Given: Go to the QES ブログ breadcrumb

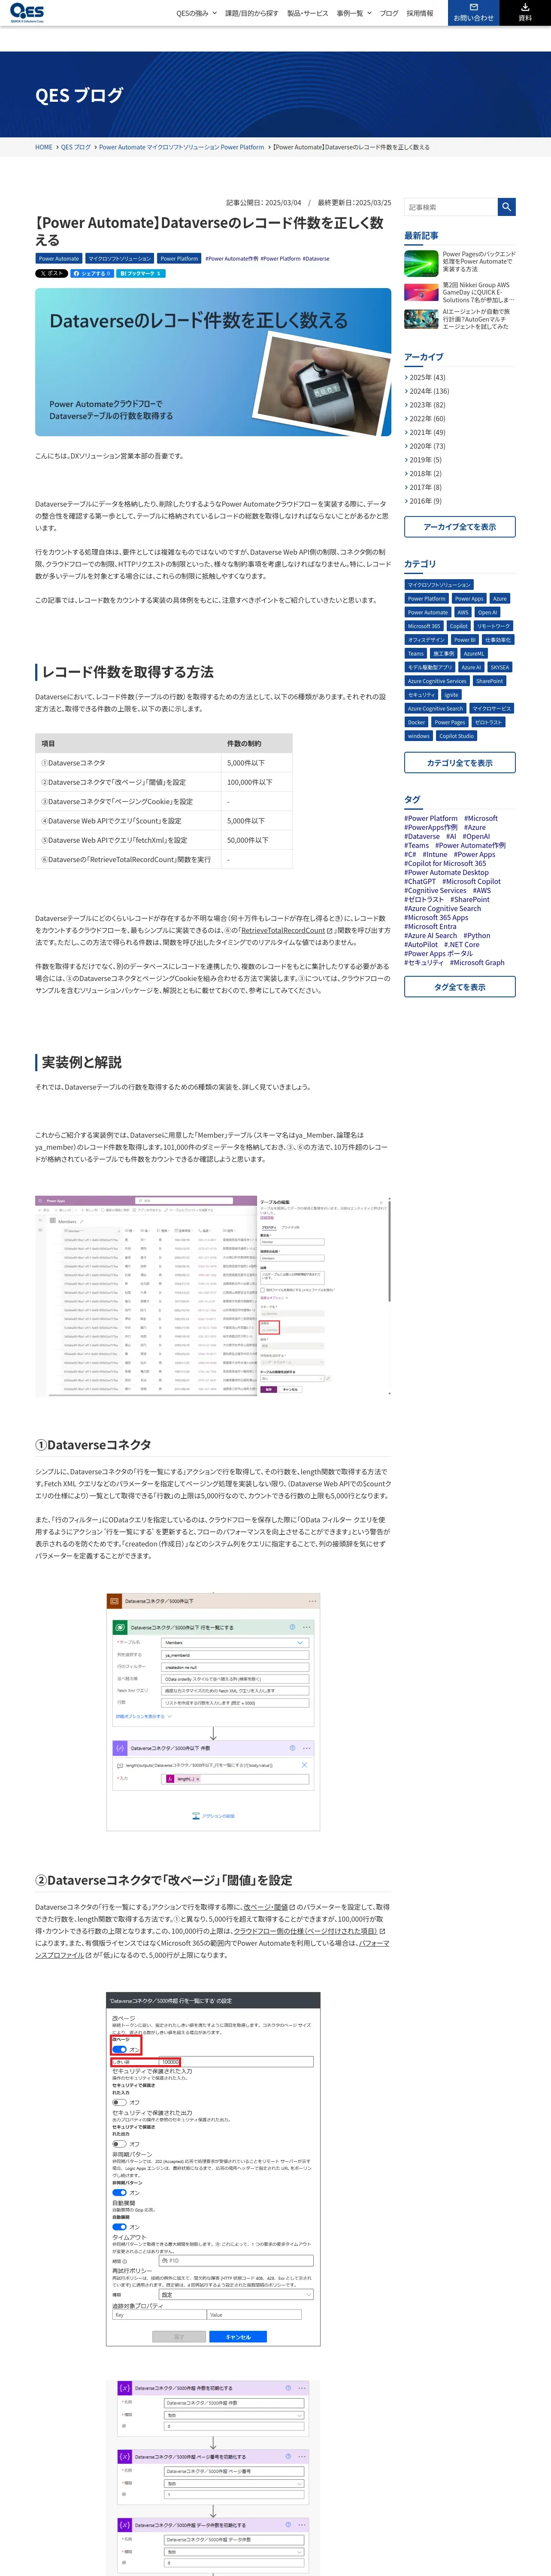Looking at the screenshot, I should [76, 147].
